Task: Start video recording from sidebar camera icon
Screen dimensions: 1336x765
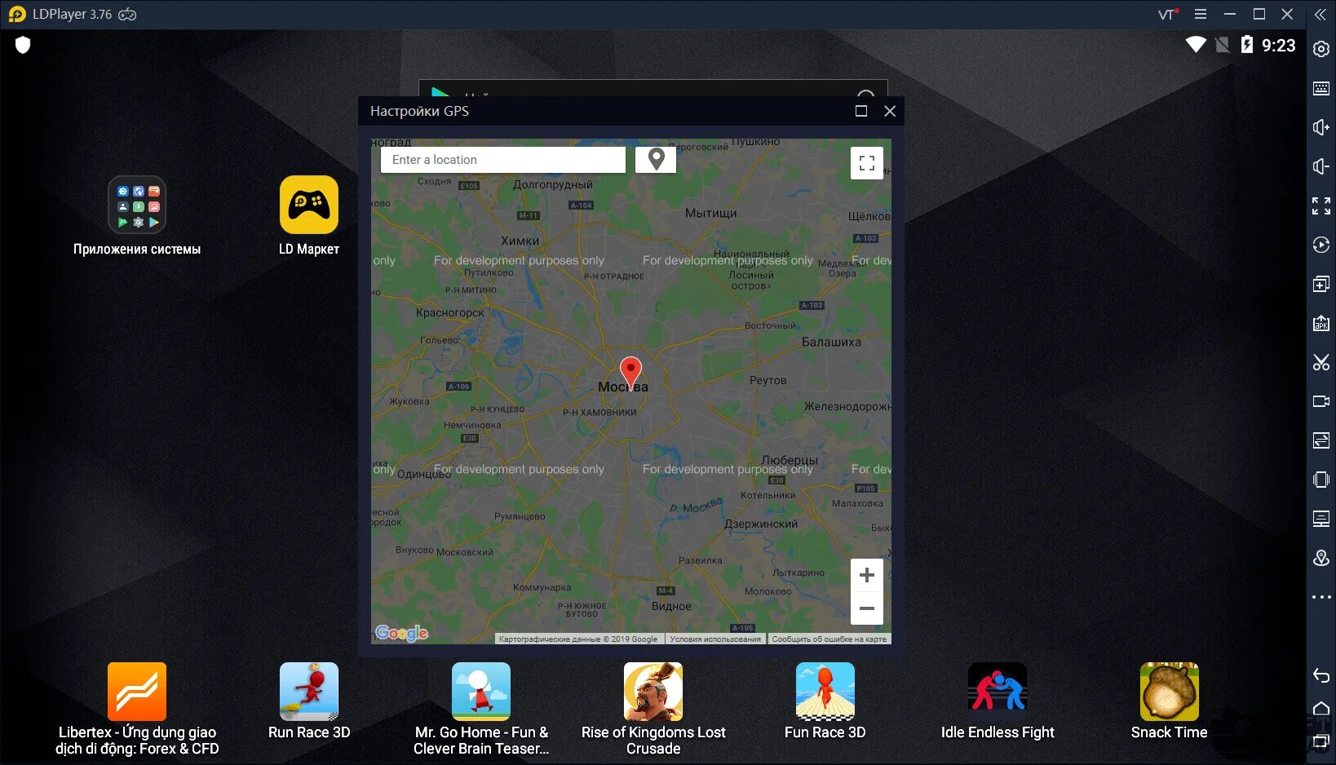Action: coord(1321,401)
